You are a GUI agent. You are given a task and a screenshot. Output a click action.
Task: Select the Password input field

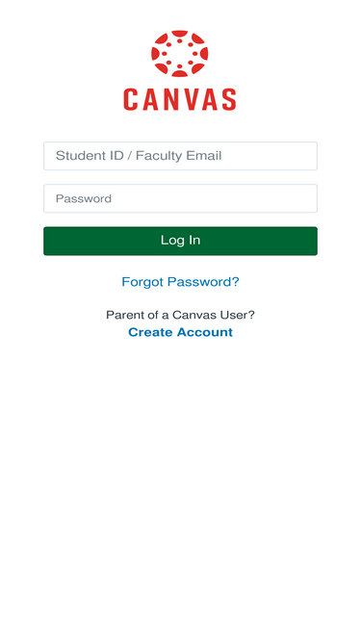(x=181, y=198)
